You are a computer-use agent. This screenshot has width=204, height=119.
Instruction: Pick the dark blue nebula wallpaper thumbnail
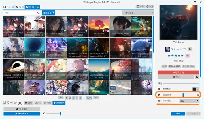pyautogui.click(x=35, y=48)
